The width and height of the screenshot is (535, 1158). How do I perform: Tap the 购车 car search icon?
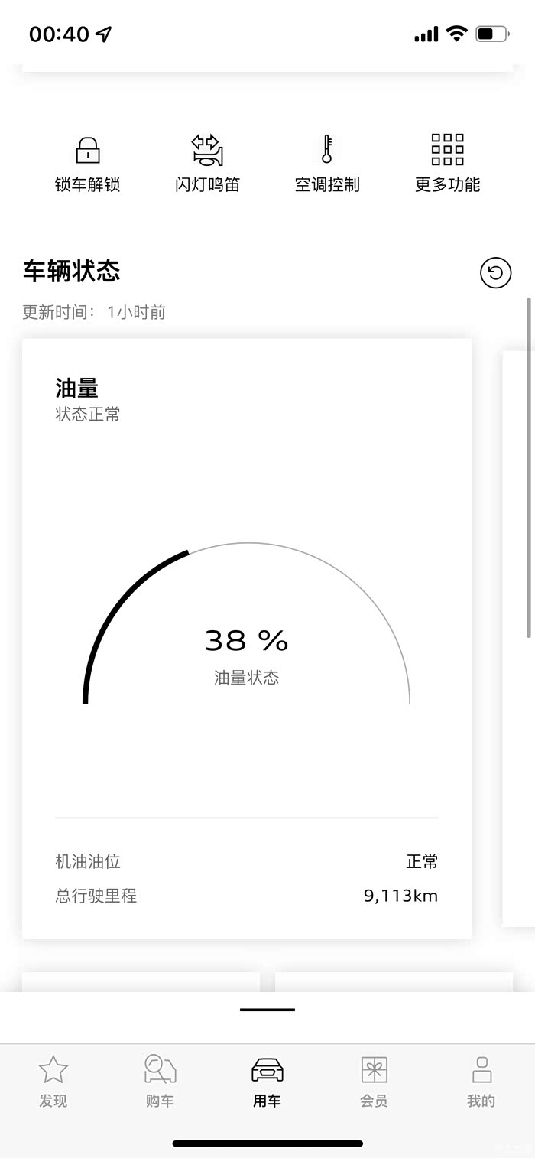[160, 1070]
